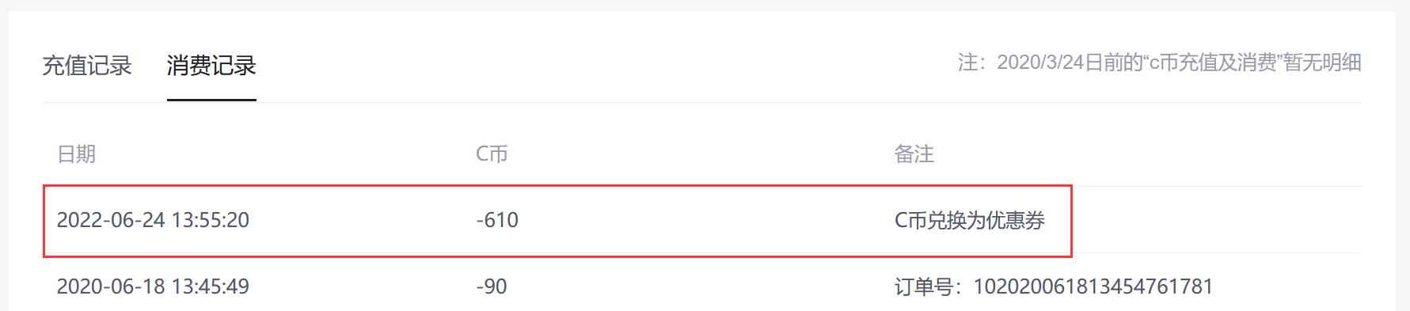
Task: Select the 2020-06-18 13:45:49 date cell
Action: coord(153,286)
